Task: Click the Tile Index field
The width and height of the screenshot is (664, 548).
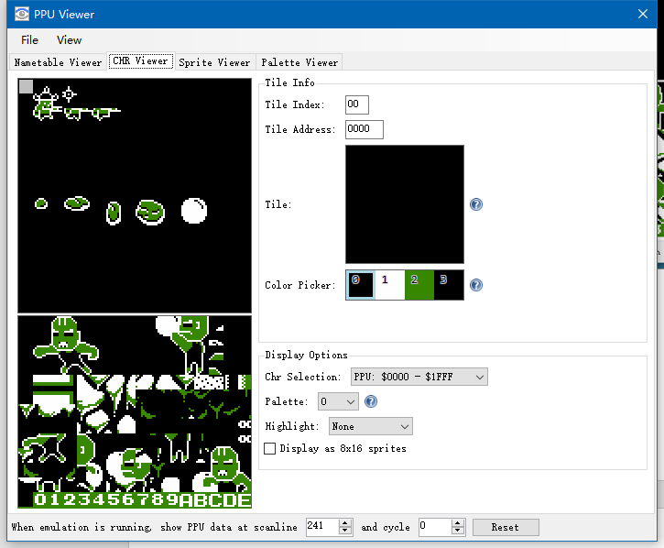Action: (357, 104)
